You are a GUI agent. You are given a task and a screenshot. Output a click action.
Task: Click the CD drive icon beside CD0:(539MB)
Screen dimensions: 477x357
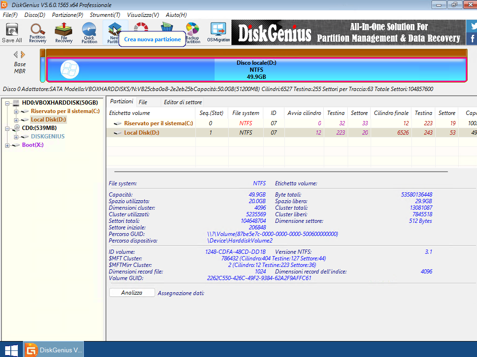16,128
